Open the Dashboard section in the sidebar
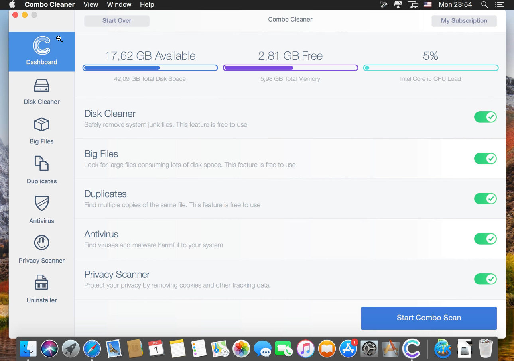This screenshot has height=361, width=514. pyautogui.click(x=41, y=52)
